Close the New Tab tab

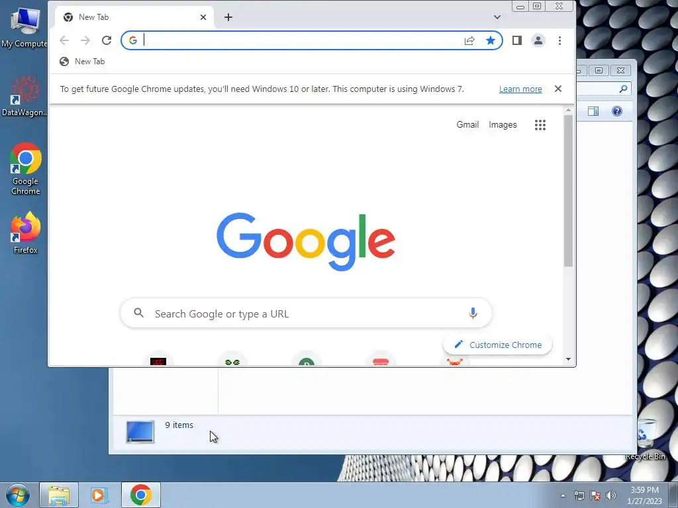point(203,17)
